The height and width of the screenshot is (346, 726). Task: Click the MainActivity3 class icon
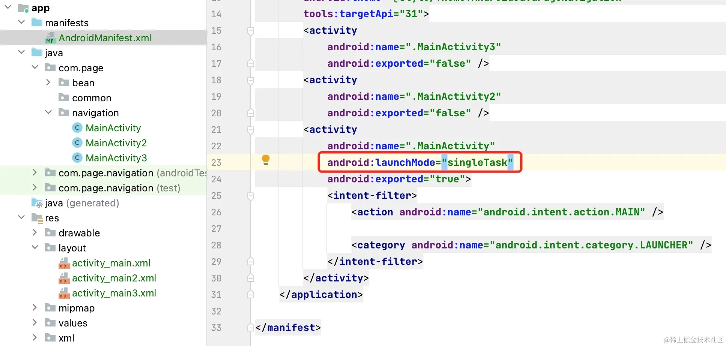[77, 158]
